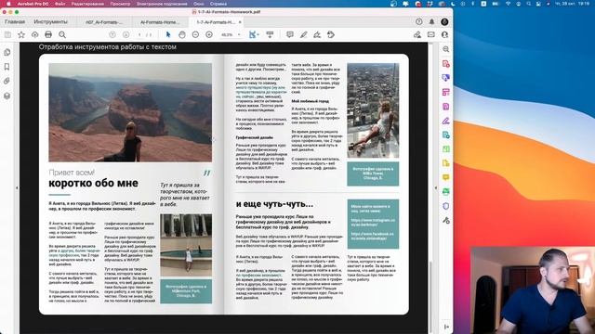Open attachments paperclip panel

[x=7, y=81]
